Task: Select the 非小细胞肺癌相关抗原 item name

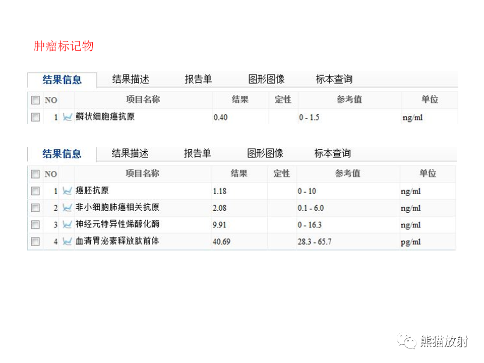Action: tap(117, 207)
